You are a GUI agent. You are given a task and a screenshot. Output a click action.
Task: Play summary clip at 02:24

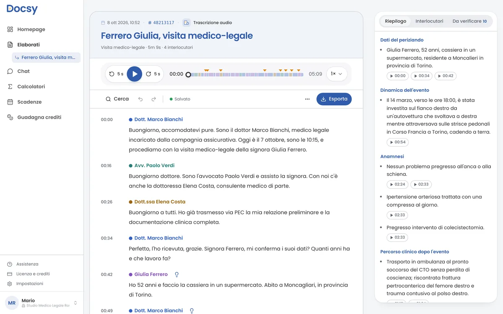[x=398, y=184]
